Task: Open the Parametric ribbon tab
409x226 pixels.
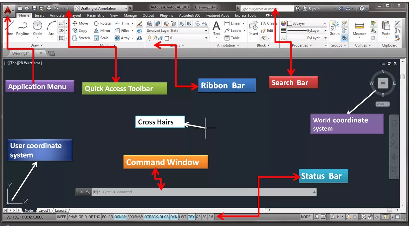Action: pos(96,15)
